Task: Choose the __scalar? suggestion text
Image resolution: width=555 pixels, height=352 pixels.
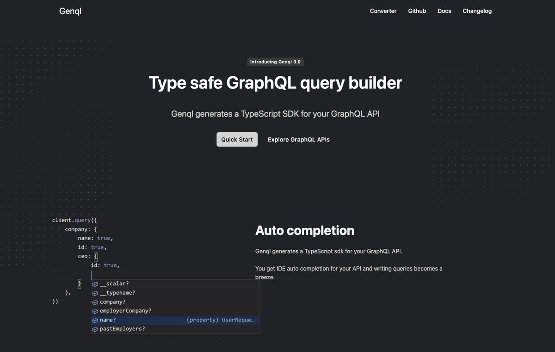Action: [x=114, y=284]
